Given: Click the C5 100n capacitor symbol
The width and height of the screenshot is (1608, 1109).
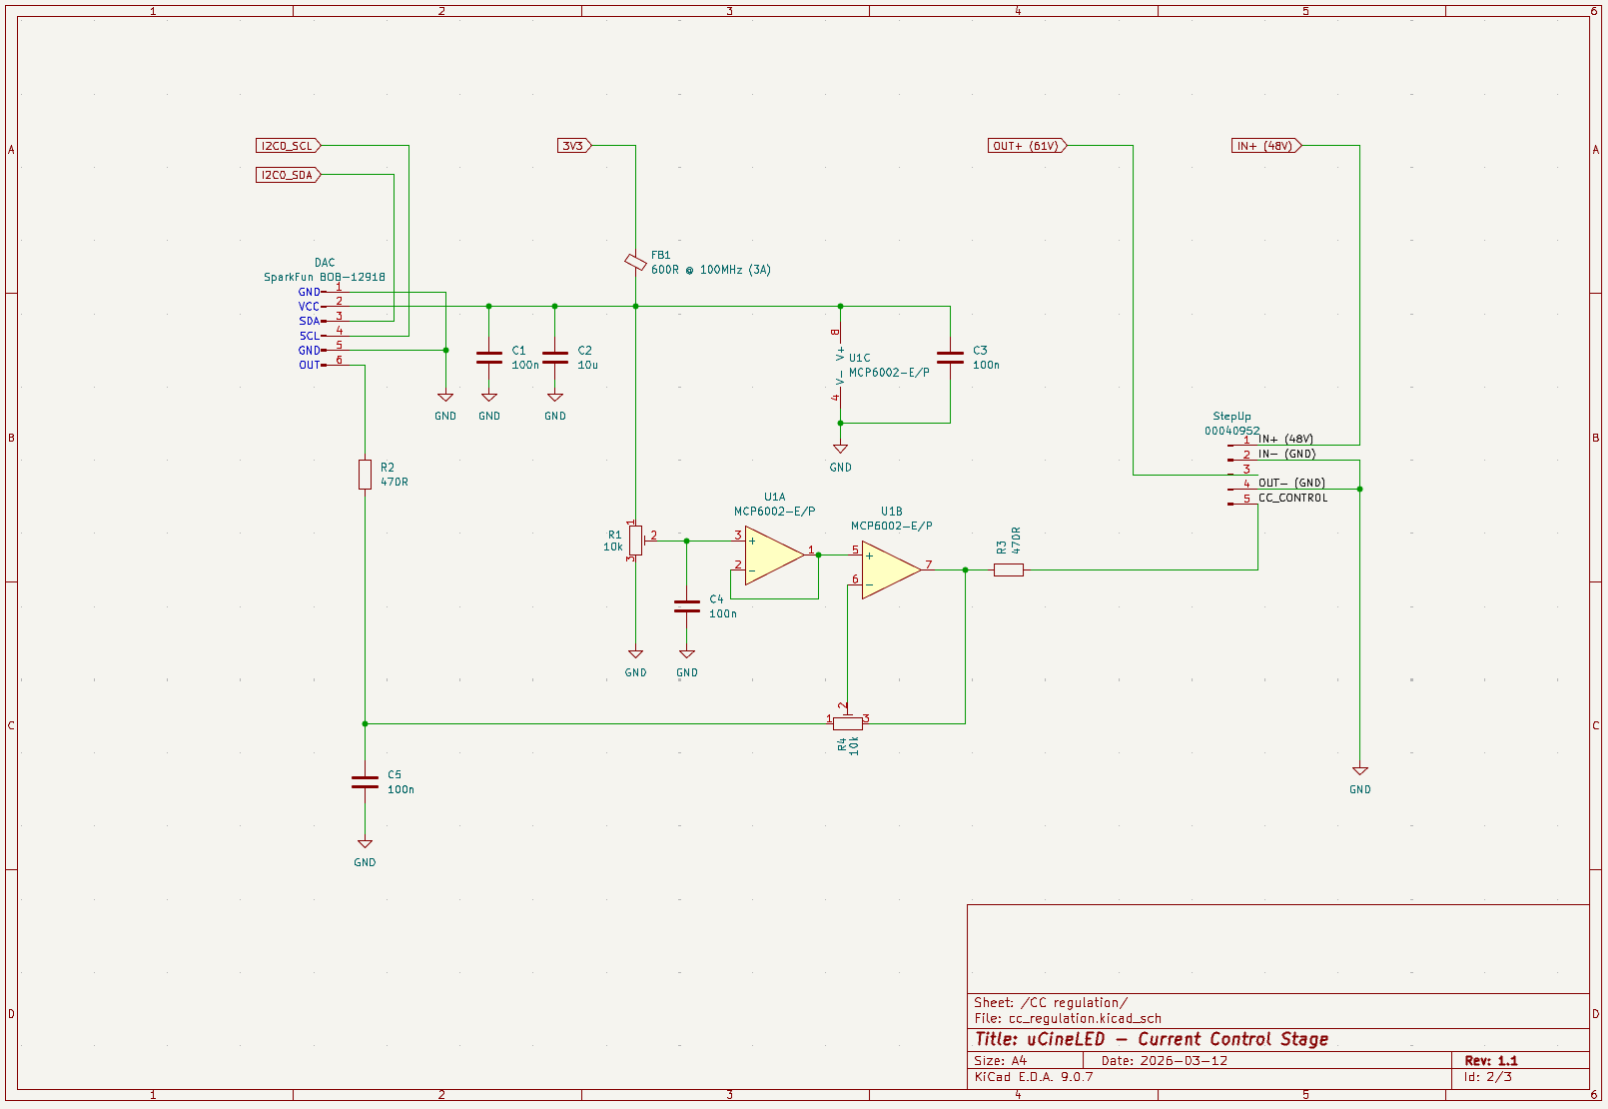Looking at the screenshot, I should tap(365, 782).
